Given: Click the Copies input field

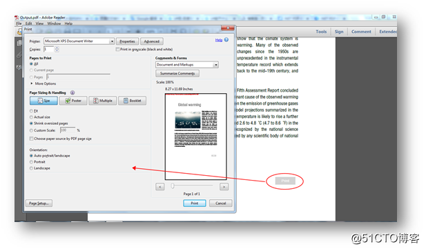Looking at the screenshot, I should click(49, 50).
